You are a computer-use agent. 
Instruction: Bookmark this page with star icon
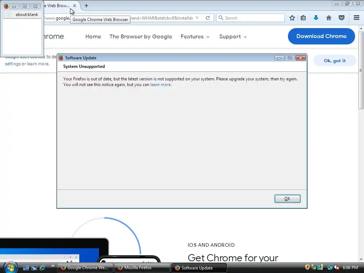coord(292,18)
